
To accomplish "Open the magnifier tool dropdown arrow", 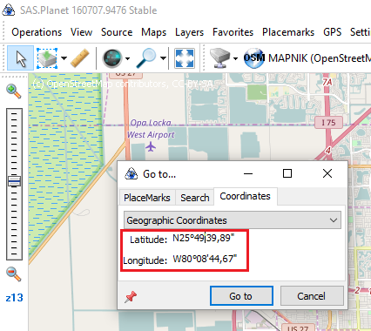I will click(x=163, y=58).
